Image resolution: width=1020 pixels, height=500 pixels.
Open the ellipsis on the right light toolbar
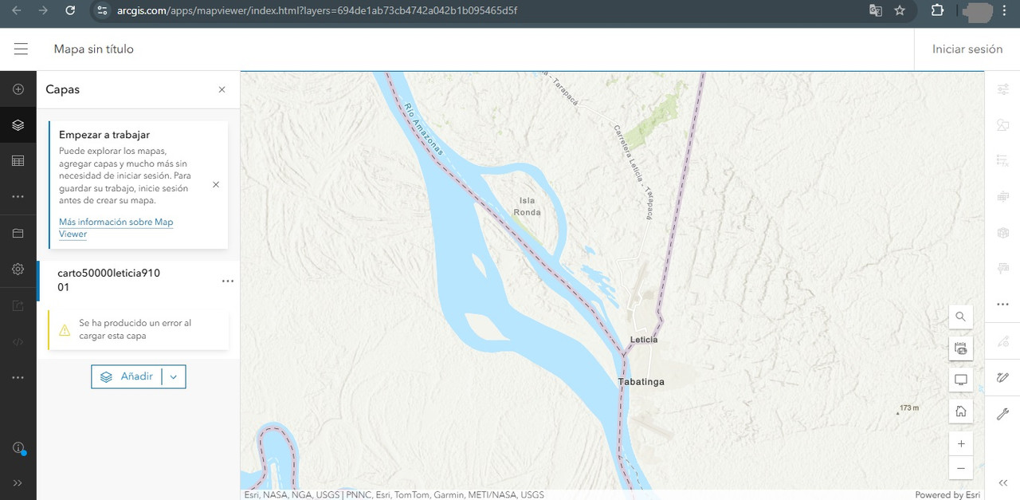pyautogui.click(x=1003, y=305)
